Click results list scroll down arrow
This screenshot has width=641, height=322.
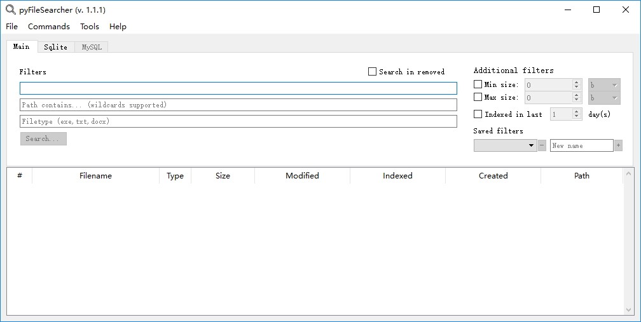629,310
